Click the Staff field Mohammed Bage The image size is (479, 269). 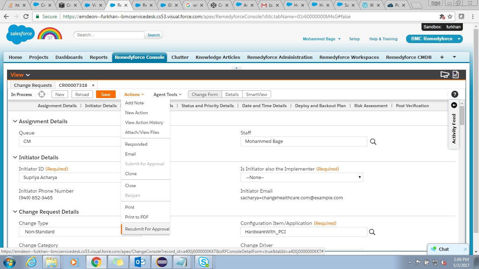tap(304, 142)
